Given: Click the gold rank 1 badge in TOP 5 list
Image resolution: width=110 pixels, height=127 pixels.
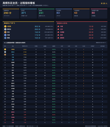Looking at the screenshot, I should pos(5,26).
